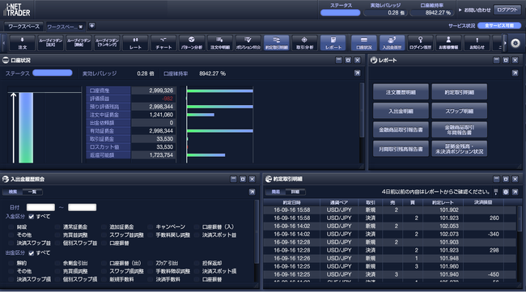Click 口座状況 panel vertical scrollbar
The height and width of the screenshot is (292, 526).
(x=362, y=111)
